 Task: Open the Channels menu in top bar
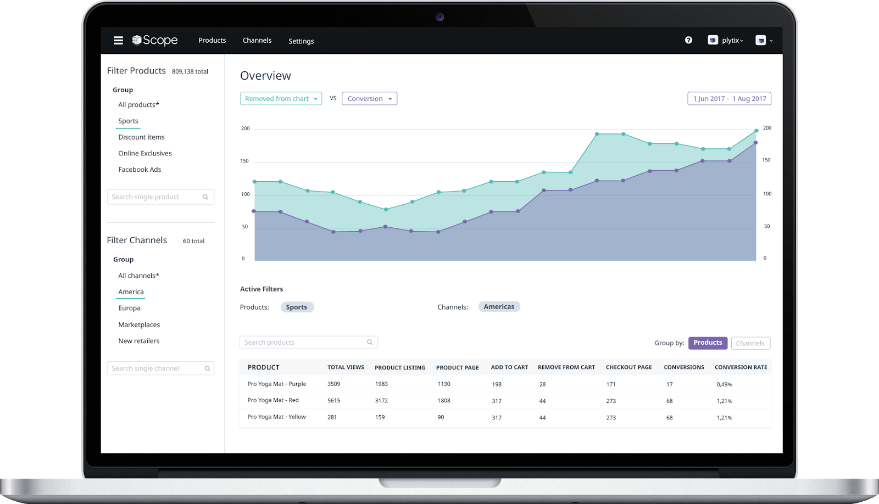point(257,40)
